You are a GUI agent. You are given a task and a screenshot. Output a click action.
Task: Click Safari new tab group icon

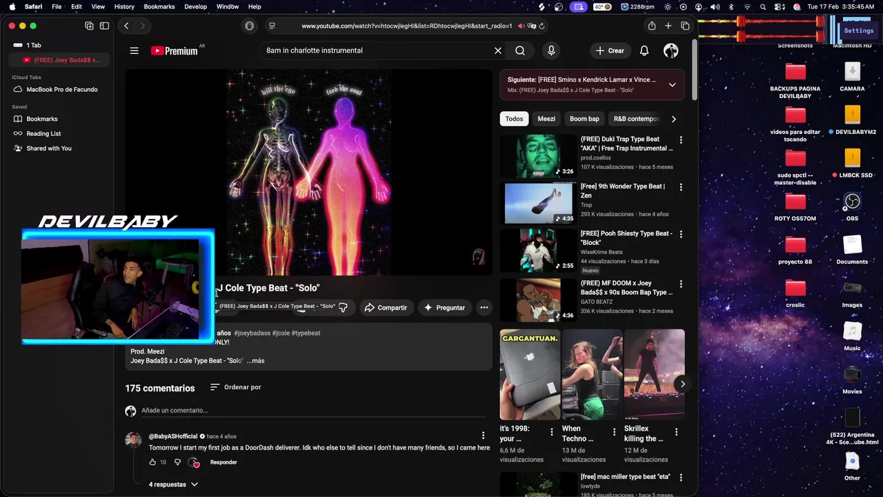89,26
